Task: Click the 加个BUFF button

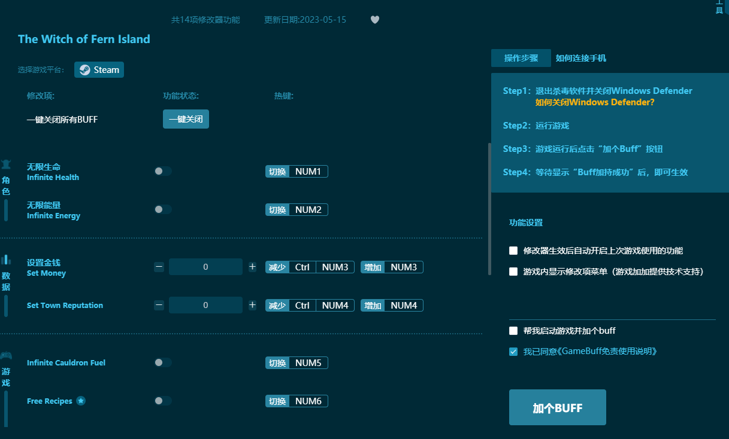Action: (x=558, y=407)
